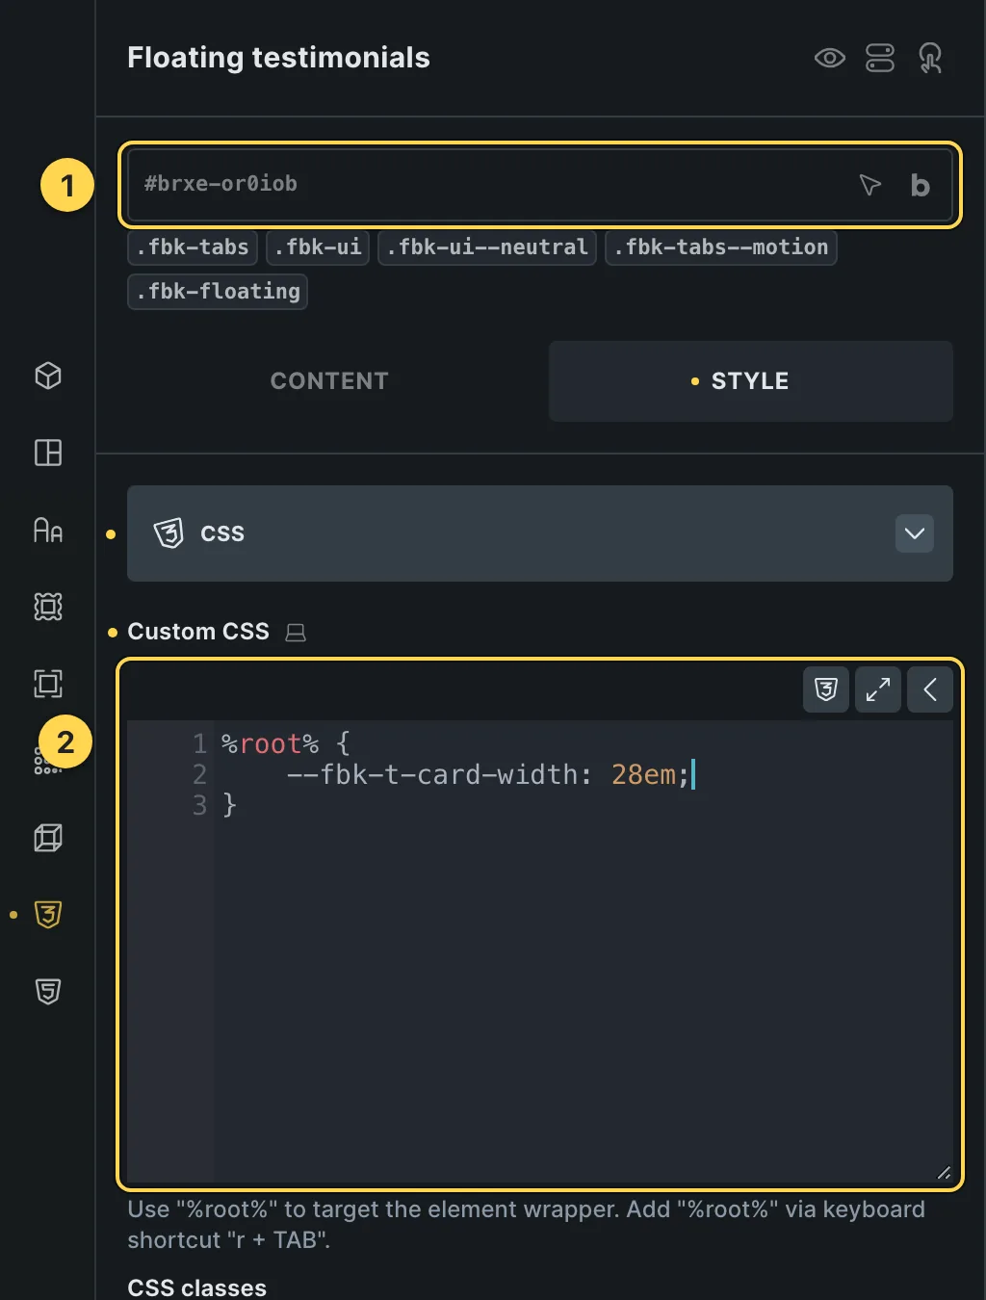Open the wavy-border frame icon in sidebar
The height and width of the screenshot is (1300, 986).
[x=48, y=607]
